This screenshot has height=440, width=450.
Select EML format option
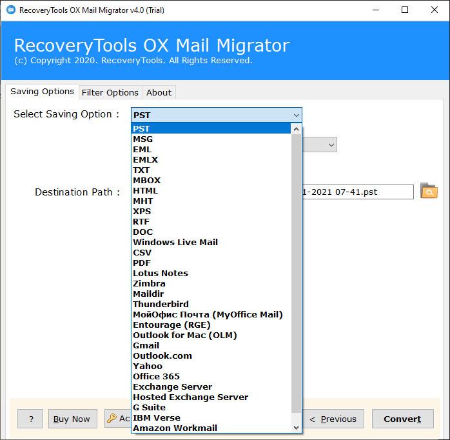pyautogui.click(x=211, y=149)
